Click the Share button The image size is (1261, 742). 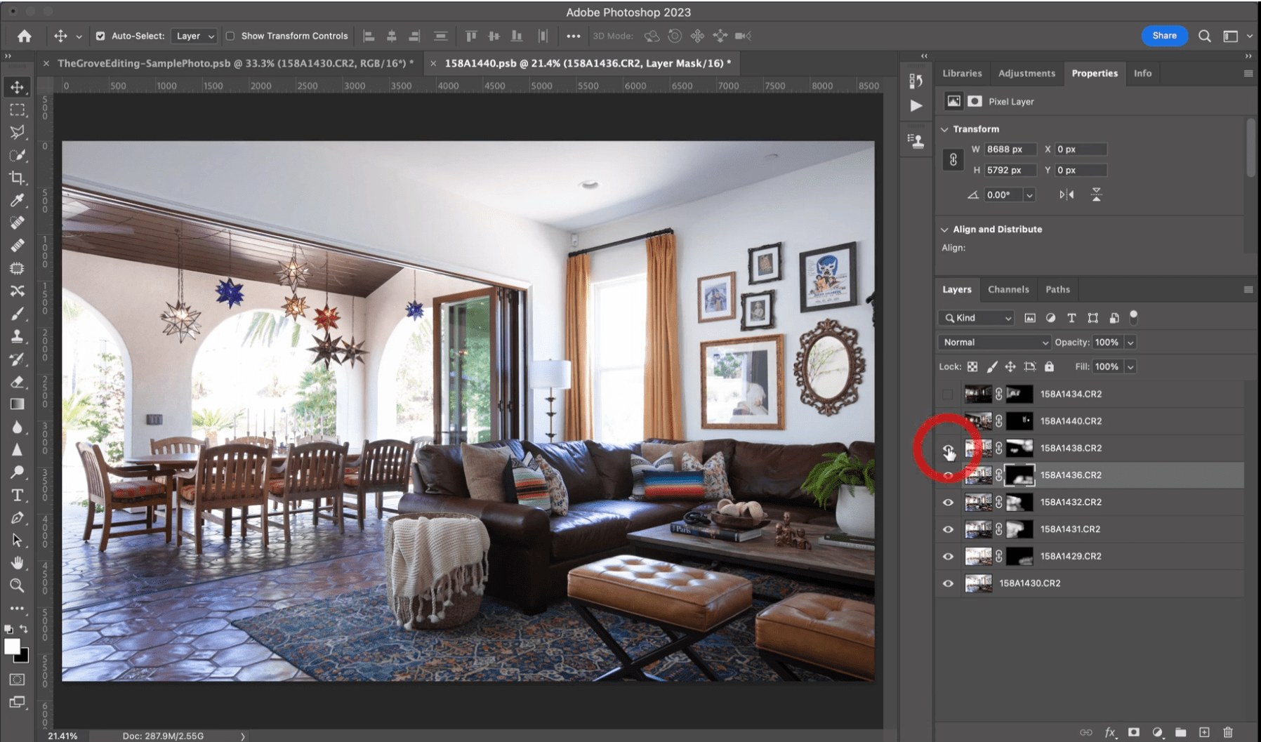click(1164, 36)
